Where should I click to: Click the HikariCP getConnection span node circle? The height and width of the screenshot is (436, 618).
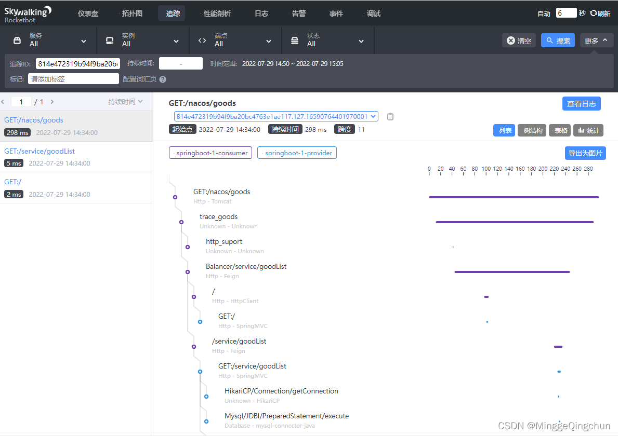tap(206, 397)
